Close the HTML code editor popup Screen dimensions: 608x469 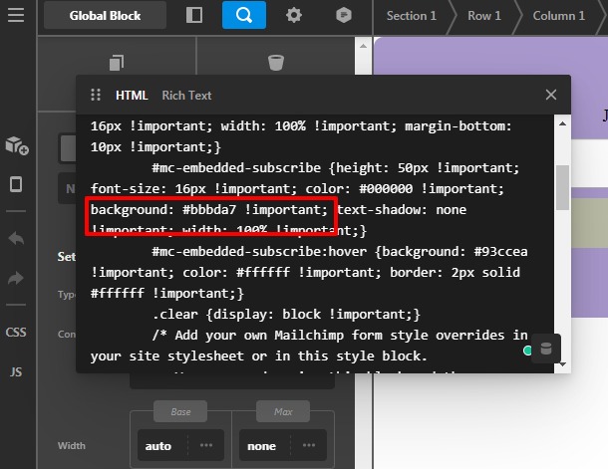coord(550,95)
